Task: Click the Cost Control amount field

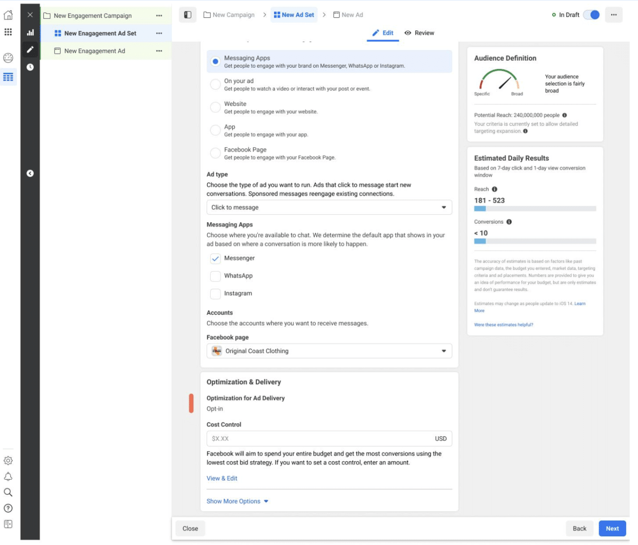Action: [x=329, y=439]
